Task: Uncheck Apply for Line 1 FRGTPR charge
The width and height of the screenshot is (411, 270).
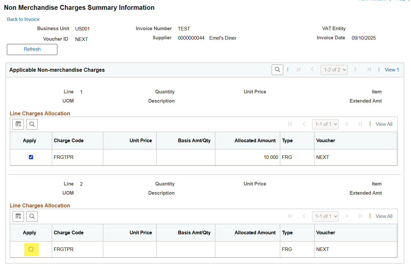Action: tap(31, 157)
